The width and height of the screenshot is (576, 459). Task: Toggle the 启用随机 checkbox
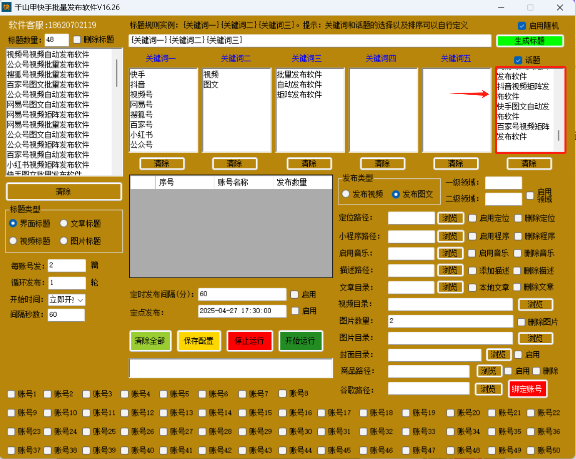pos(522,26)
